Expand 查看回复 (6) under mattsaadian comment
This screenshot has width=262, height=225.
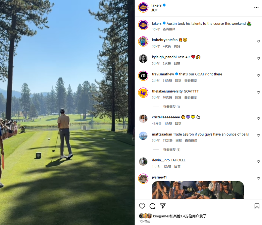(172, 150)
